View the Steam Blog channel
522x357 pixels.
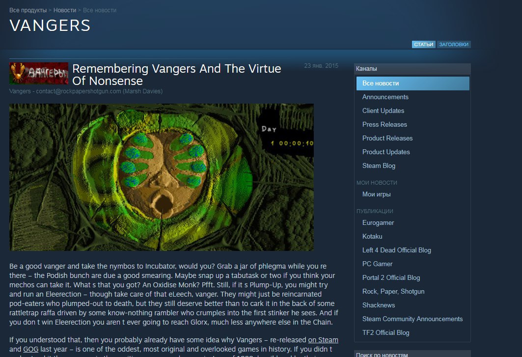379,165
